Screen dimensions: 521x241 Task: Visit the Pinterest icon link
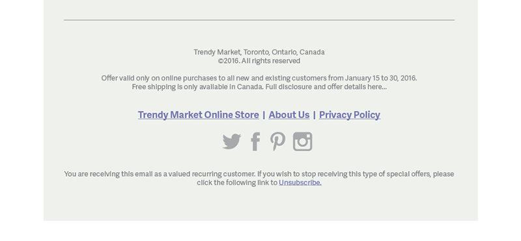[x=277, y=142]
